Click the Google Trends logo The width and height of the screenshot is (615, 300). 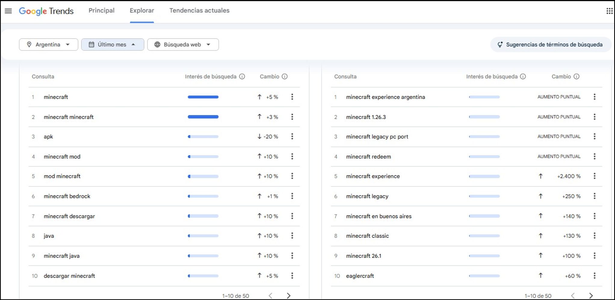pos(46,11)
